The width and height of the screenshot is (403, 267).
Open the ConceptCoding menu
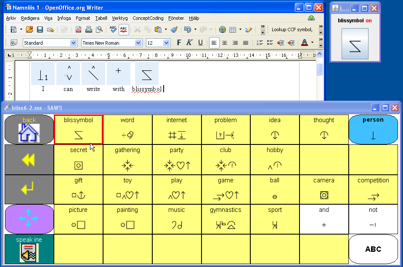(x=148, y=18)
